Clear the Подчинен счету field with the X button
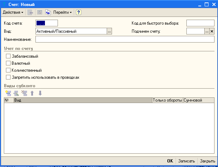The width and height of the screenshot is (218, 167). pyautogui.click(x=212, y=31)
